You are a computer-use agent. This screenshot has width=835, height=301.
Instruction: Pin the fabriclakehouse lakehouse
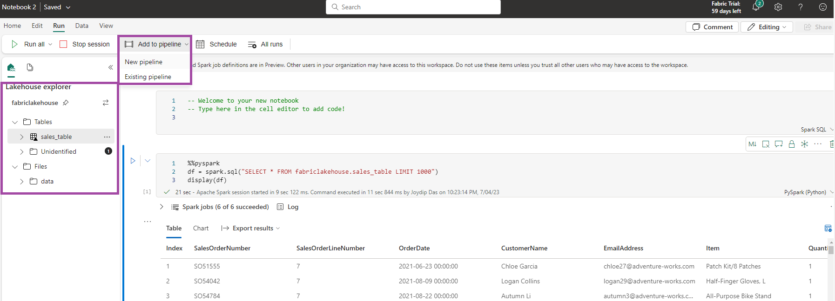pos(66,103)
